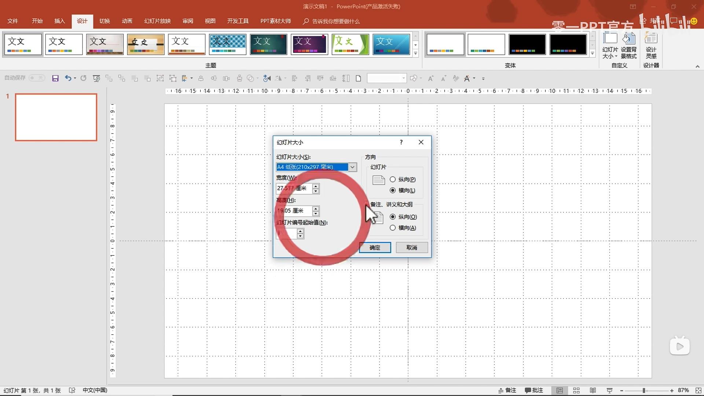Switch to Slide Sorter view

coord(576,390)
